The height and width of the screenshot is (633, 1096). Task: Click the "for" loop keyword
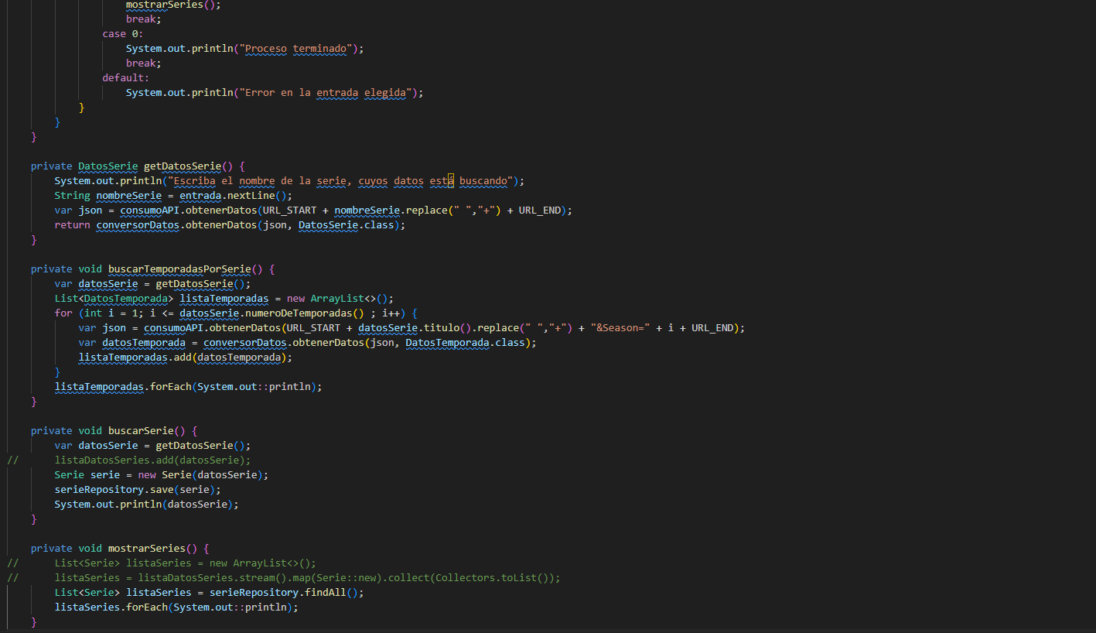click(63, 313)
